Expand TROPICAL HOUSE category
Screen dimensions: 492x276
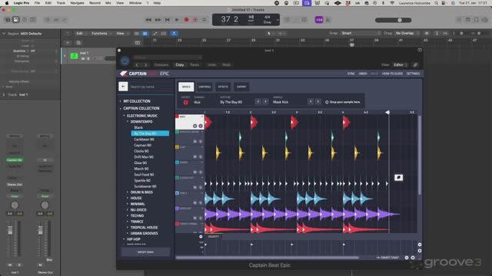coord(144,228)
